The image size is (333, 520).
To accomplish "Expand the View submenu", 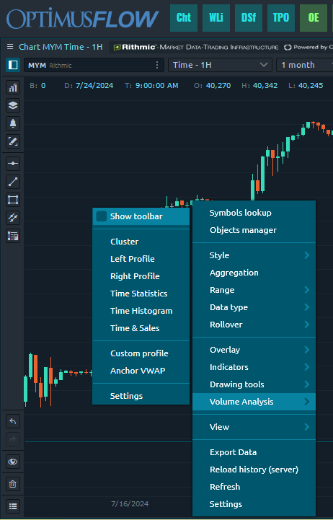I will tap(254, 427).
